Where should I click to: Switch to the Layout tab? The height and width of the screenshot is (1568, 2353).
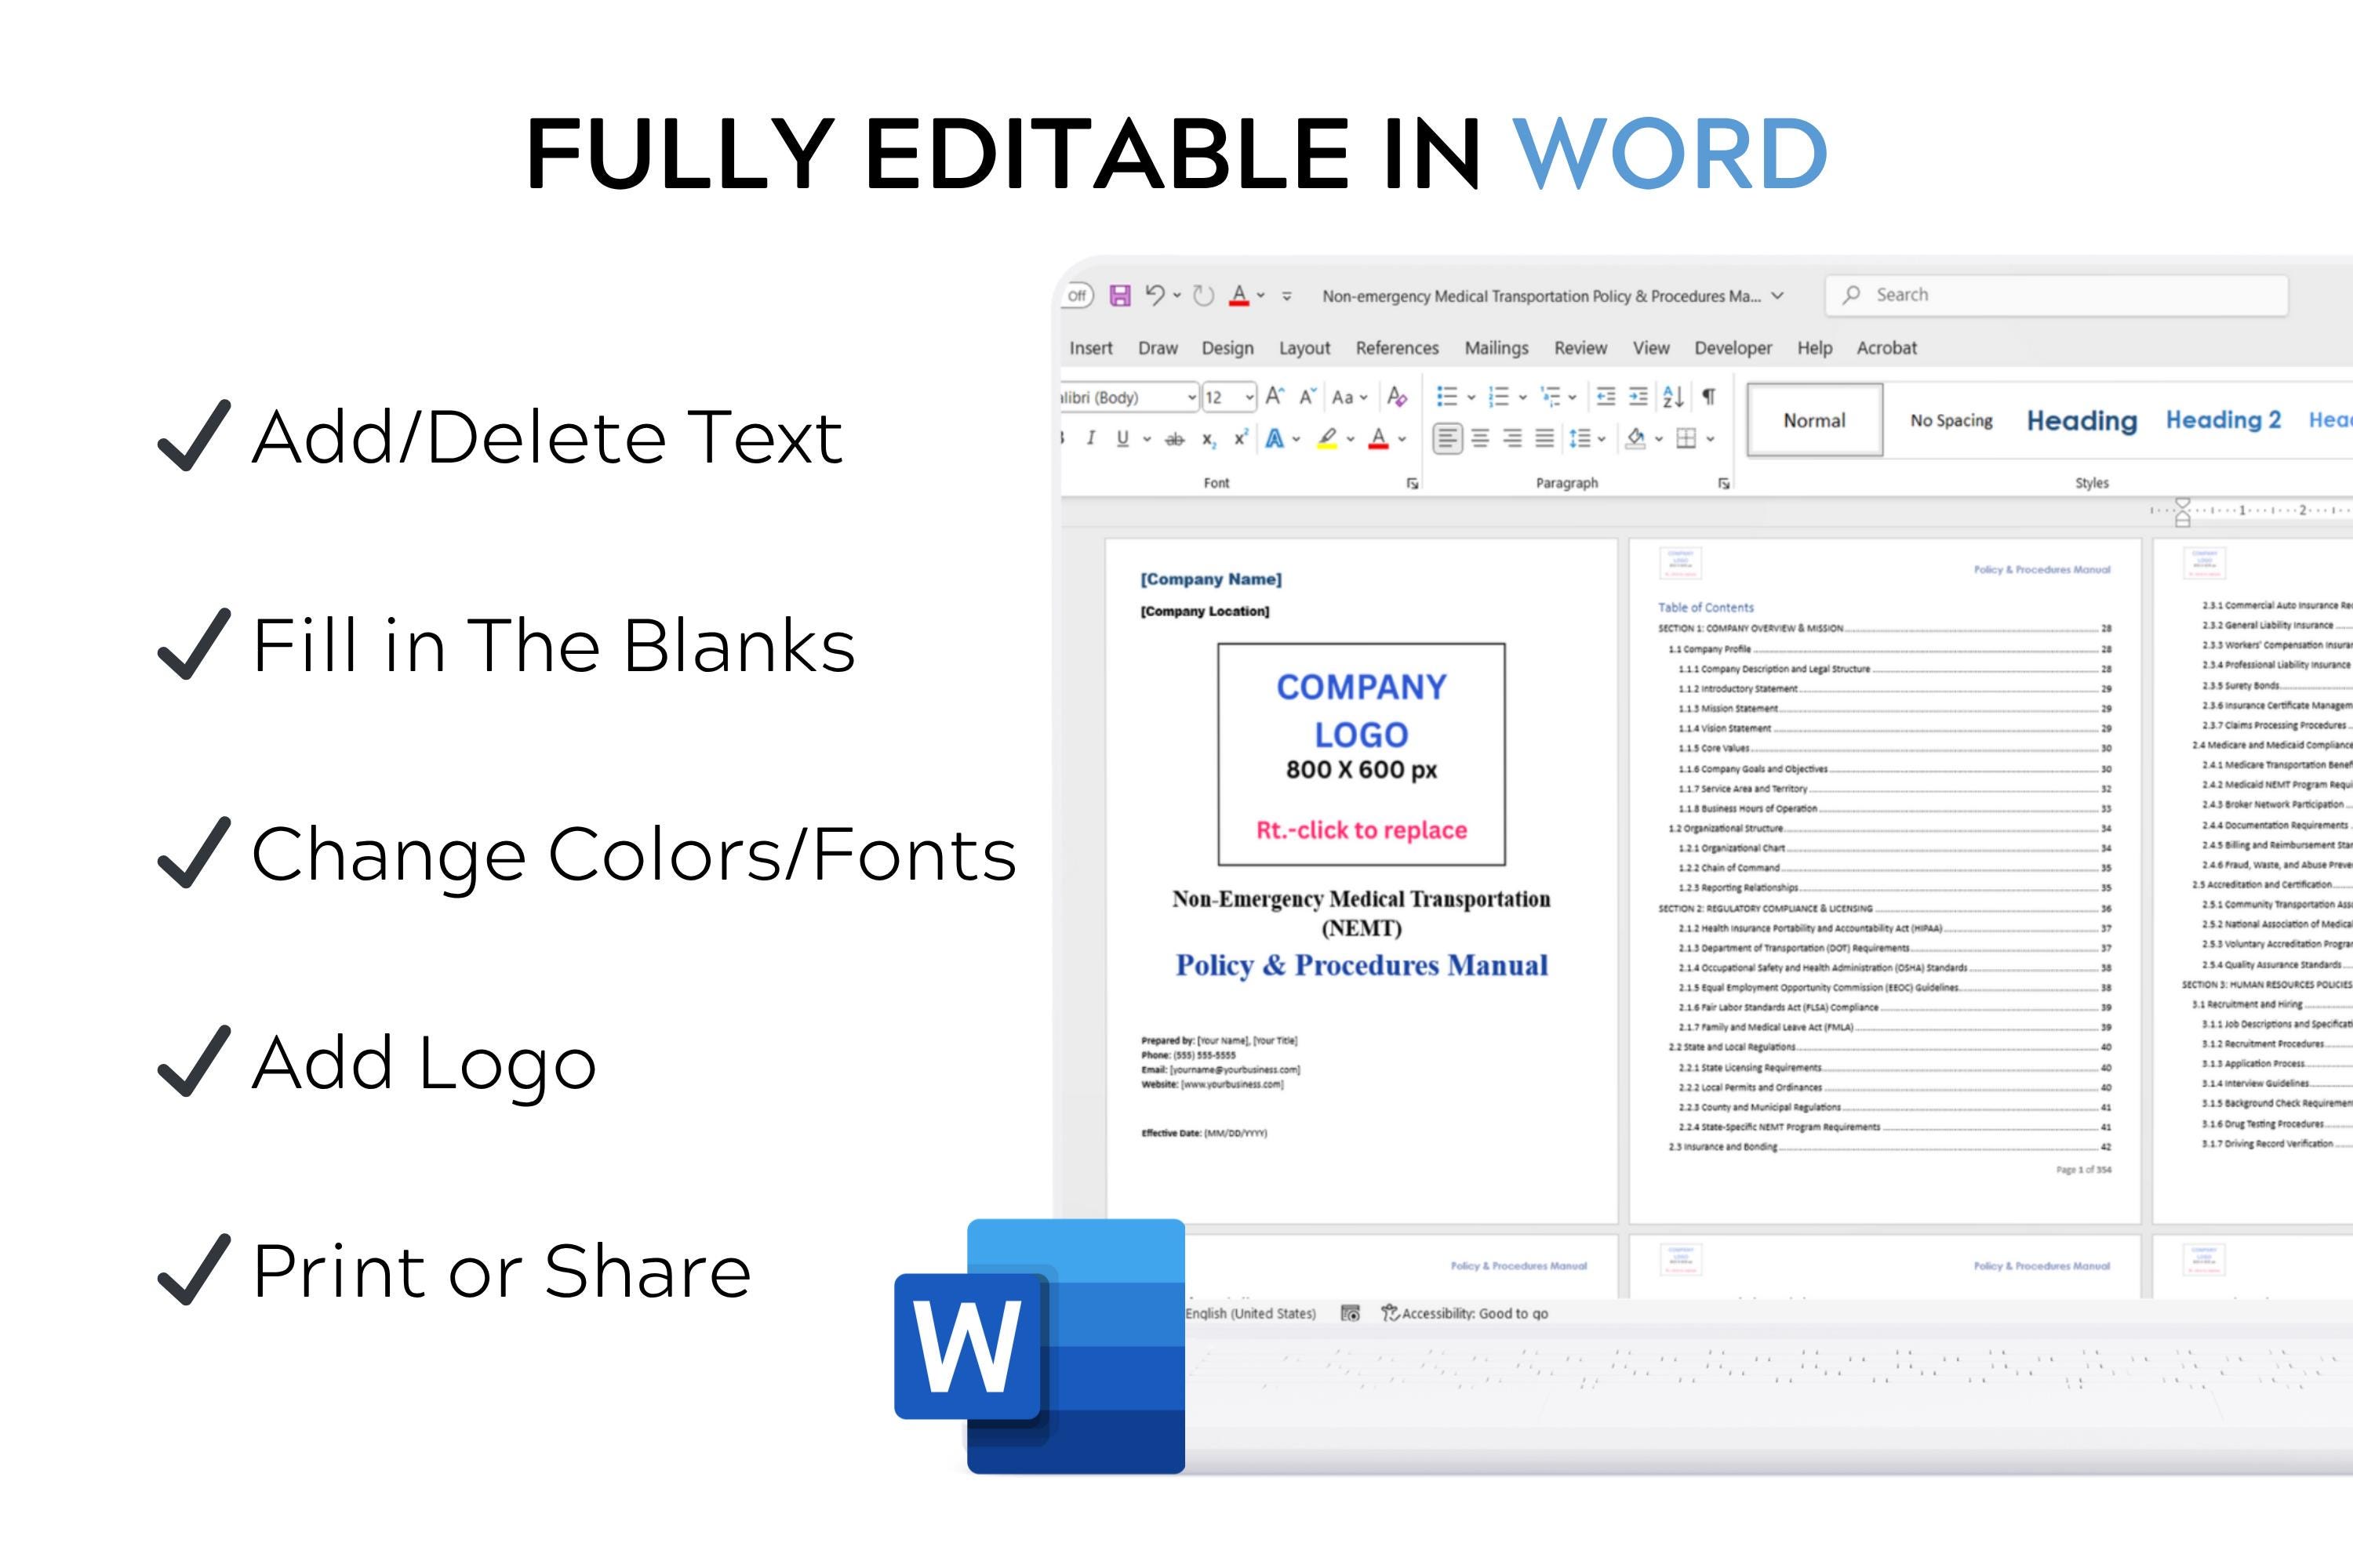[1304, 348]
